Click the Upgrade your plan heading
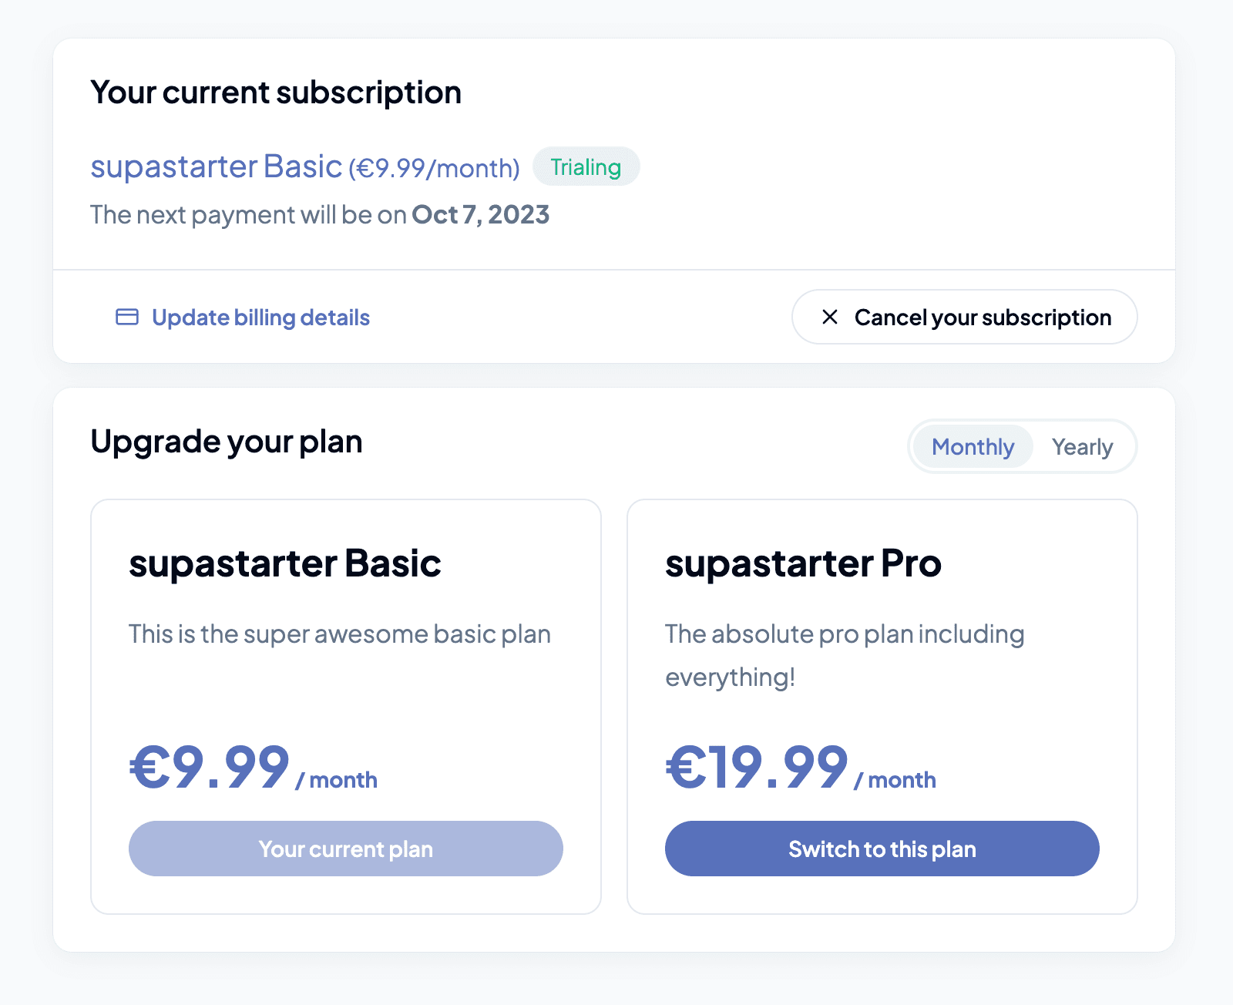 point(227,442)
